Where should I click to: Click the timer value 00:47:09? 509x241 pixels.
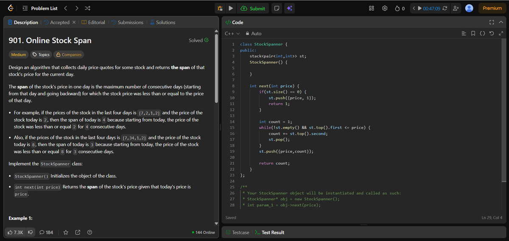click(431, 8)
